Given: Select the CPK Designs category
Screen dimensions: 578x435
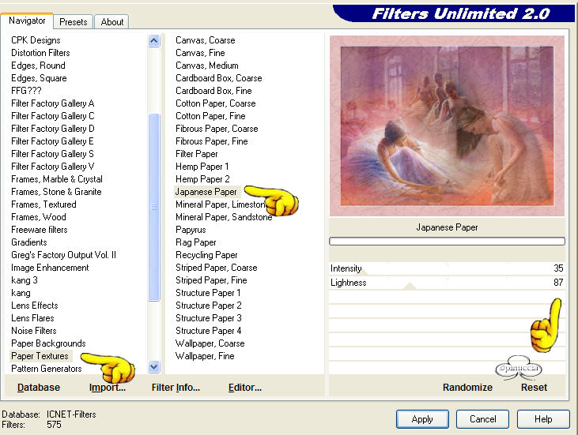Looking at the screenshot, I should tap(36, 40).
